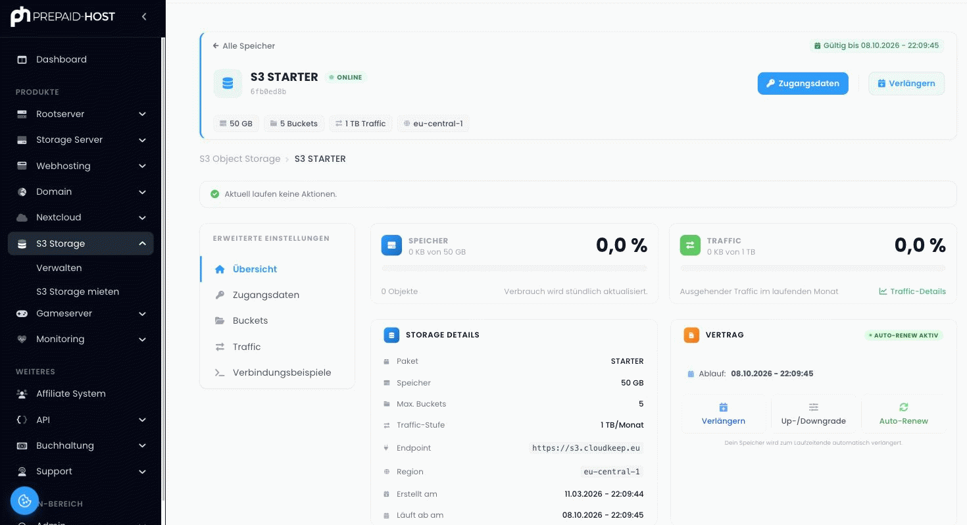Click the Storage Details header icon
The image size is (967, 525).
tap(391, 335)
